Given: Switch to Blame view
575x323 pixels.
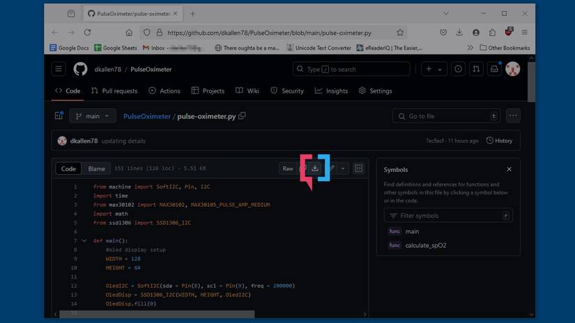Looking at the screenshot, I should (x=96, y=168).
